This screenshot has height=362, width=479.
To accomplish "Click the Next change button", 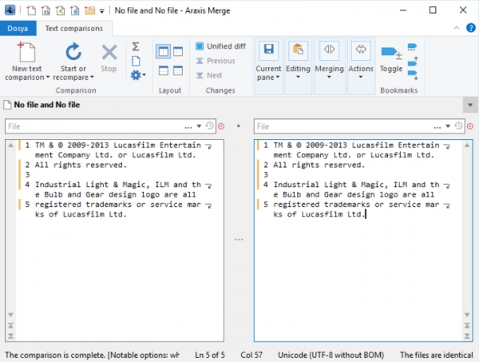I will pyautogui.click(x=208, y=75).
